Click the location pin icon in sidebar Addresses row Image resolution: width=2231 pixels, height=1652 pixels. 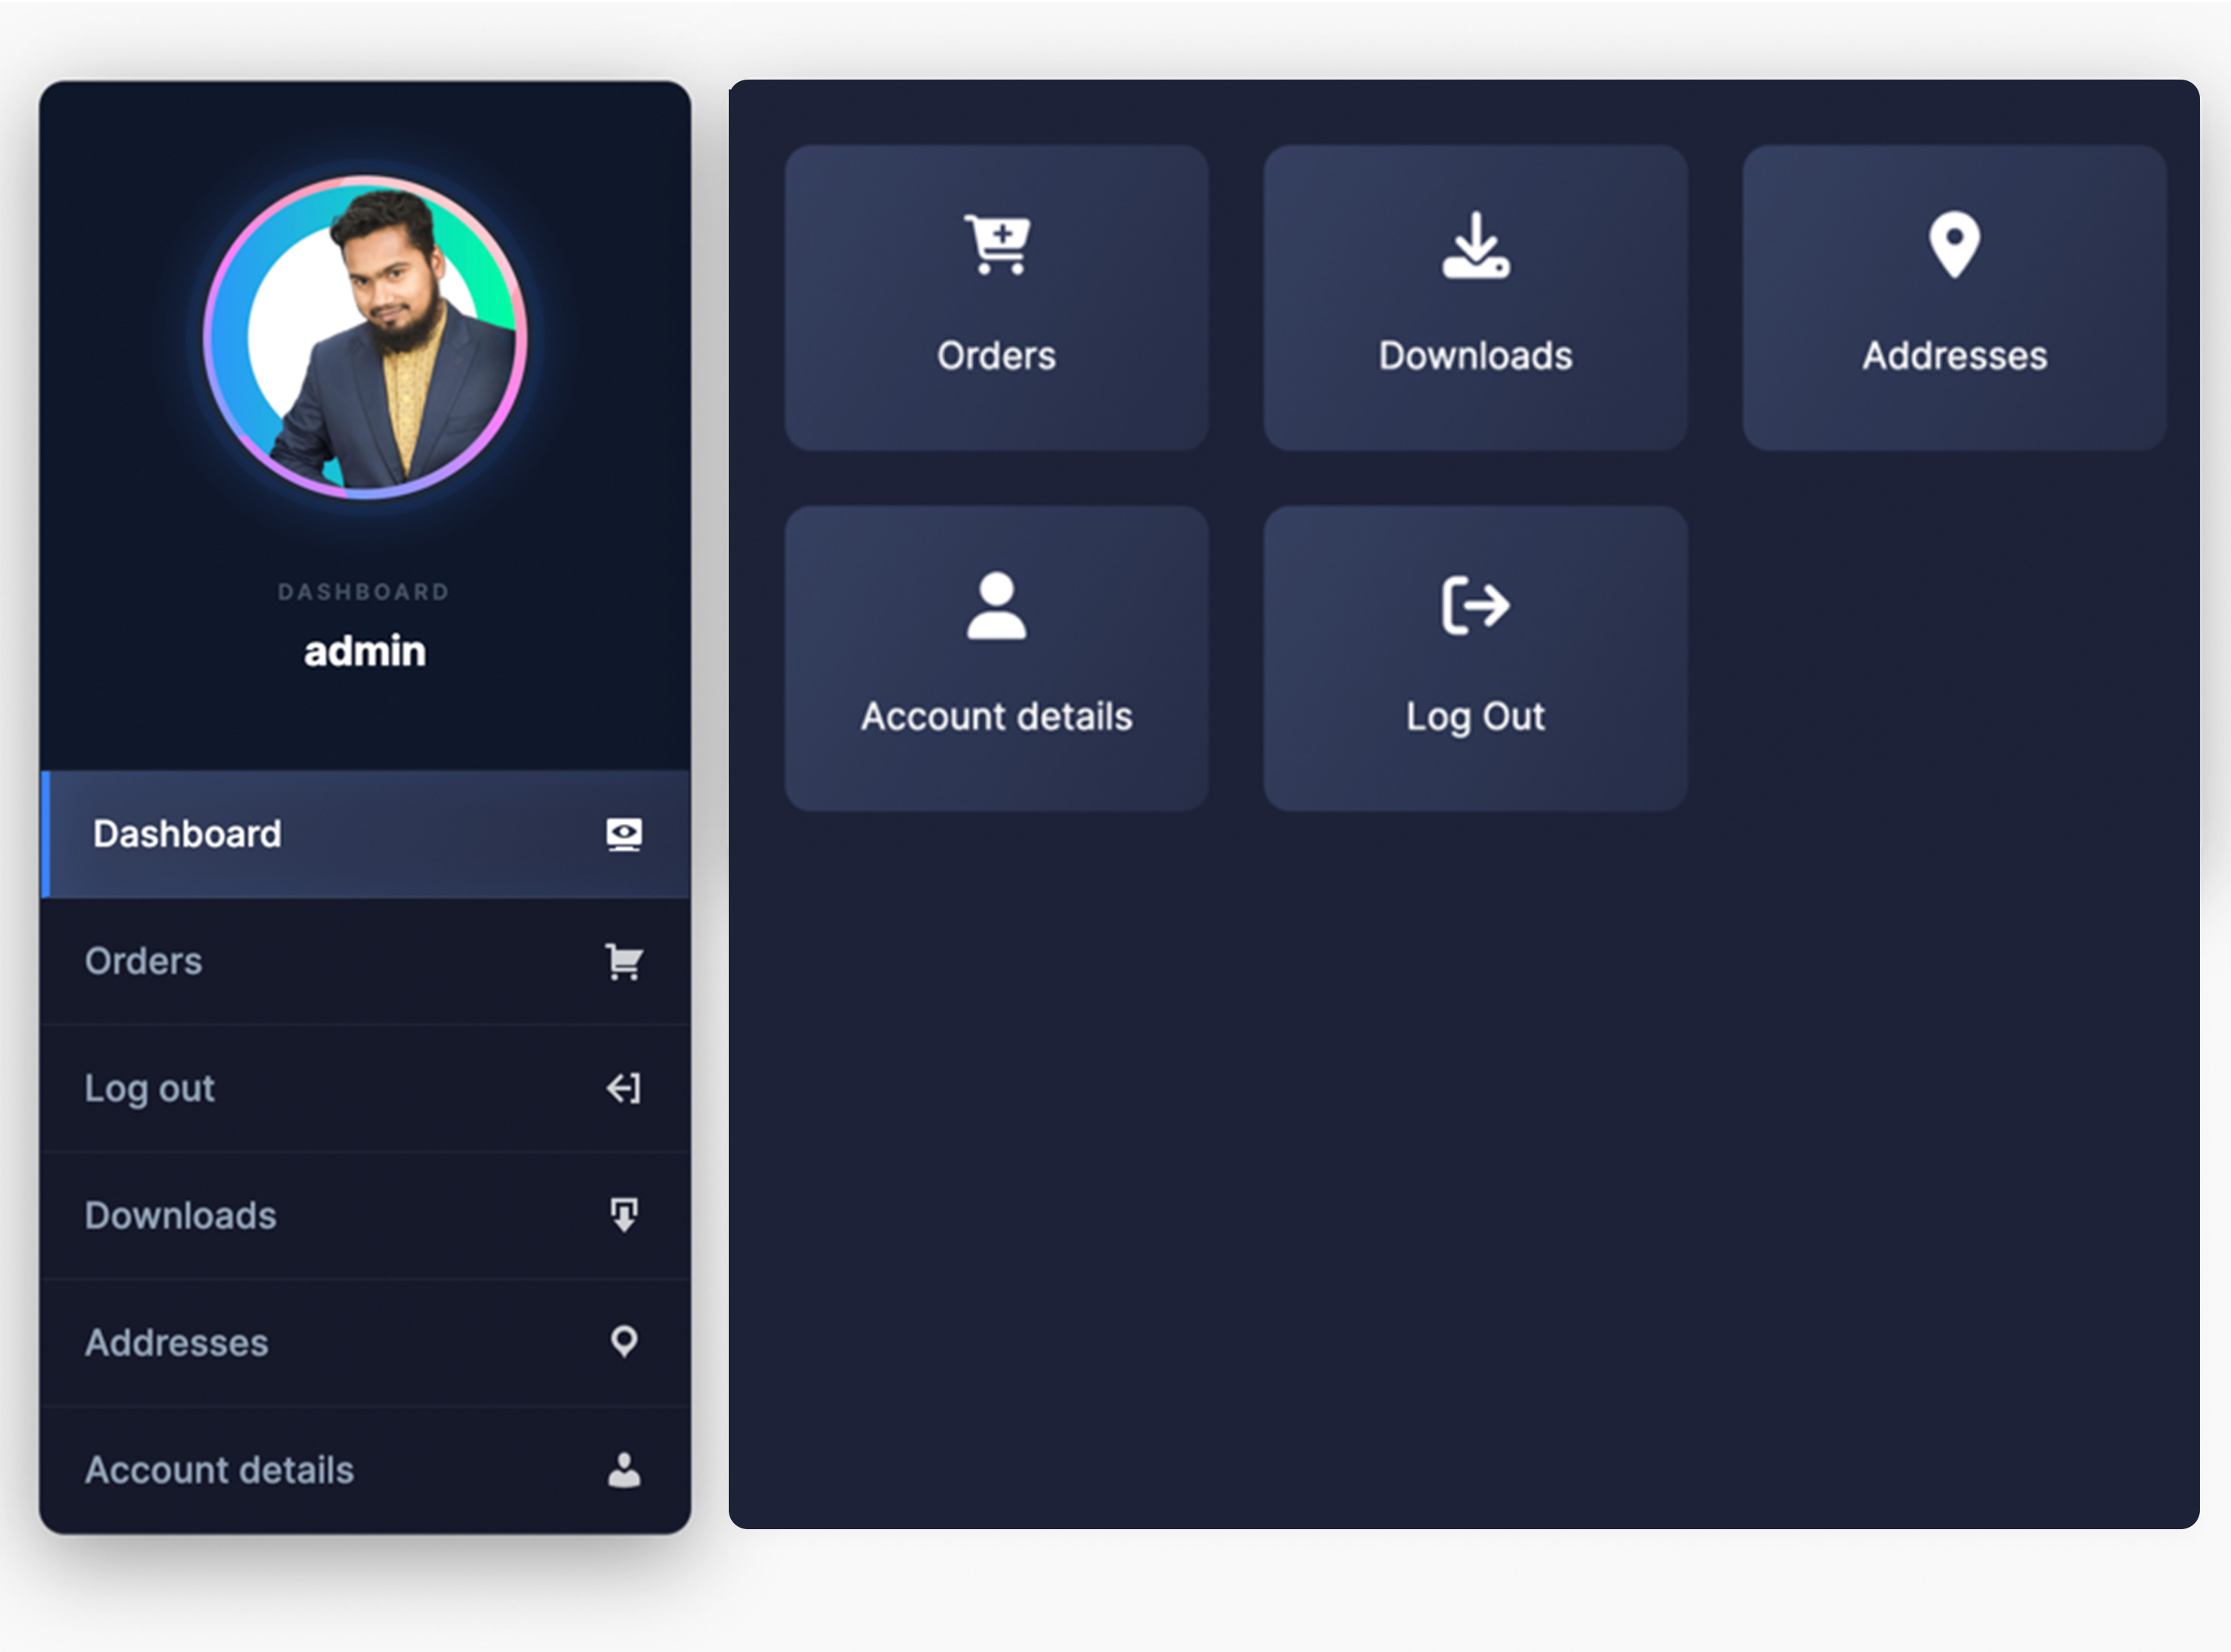tap(624, 1342)
